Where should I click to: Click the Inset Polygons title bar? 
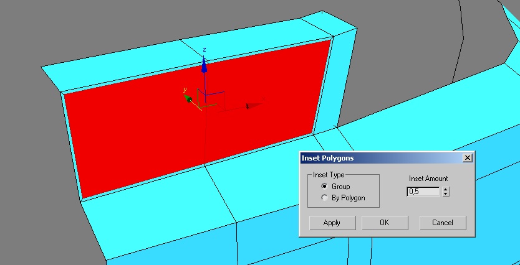pos(382,158)
